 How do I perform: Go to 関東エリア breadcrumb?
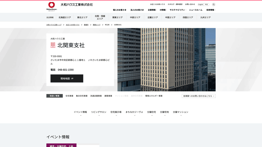point(97,25)
